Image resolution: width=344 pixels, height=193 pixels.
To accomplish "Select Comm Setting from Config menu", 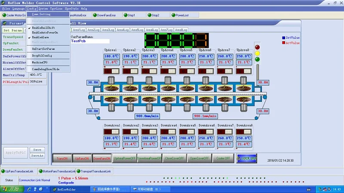I will (41, 14).
